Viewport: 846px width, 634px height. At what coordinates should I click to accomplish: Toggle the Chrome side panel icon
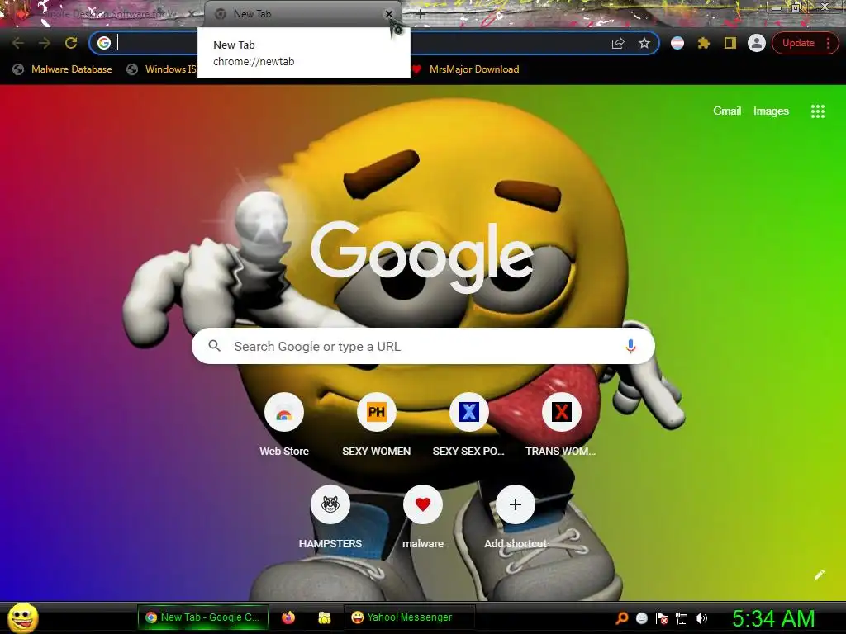point(730,43)
